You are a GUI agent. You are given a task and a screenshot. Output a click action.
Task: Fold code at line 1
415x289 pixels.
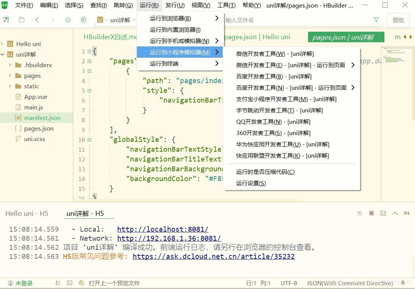point(90,52)
